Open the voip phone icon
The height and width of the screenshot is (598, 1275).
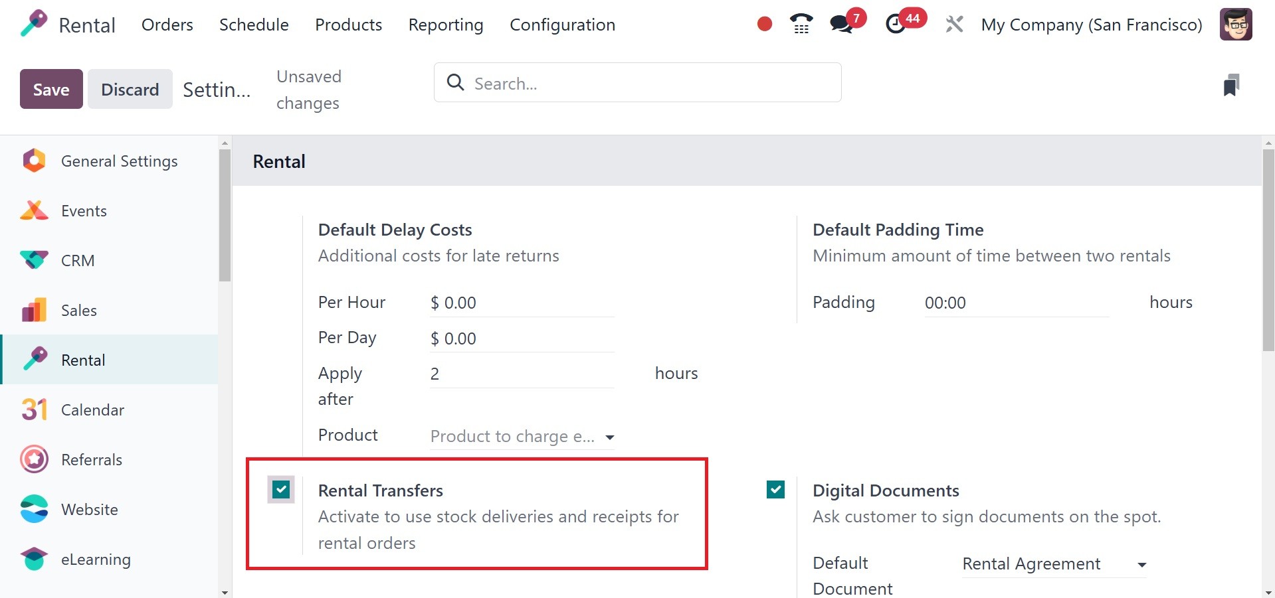click(x=801, y=25)
